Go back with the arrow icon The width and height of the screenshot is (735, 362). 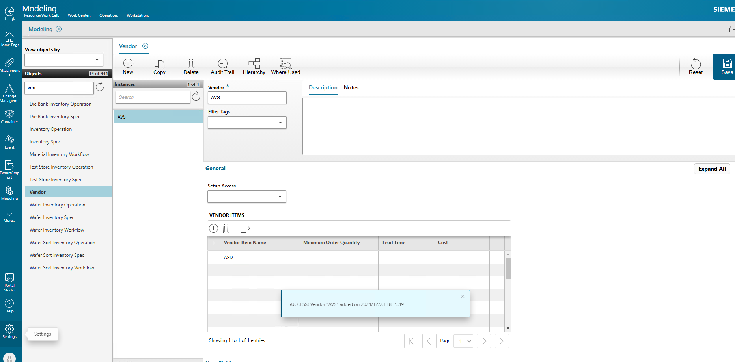click(9, 12)
